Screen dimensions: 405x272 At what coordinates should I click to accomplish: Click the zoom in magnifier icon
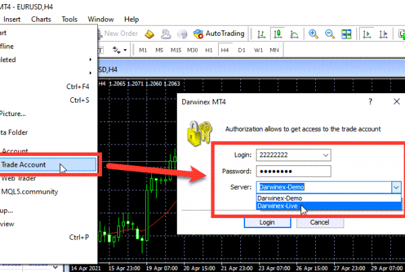pyautogui.click(x=313, y=34)
